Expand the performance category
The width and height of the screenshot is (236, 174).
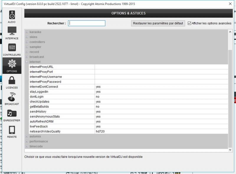point(27,141)
